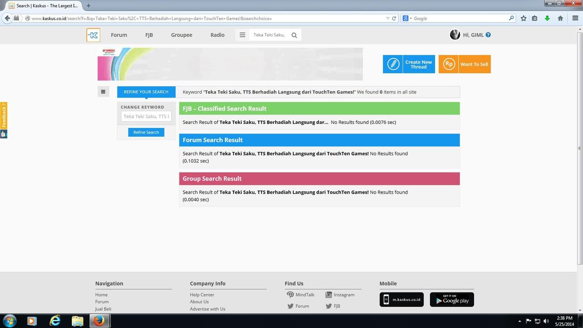
Task: Open the m.kaskus.co.id mobile button
Action: [x=402, y=299]
